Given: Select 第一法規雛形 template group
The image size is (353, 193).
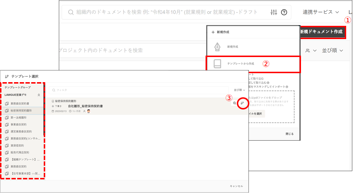Looking at the screenshot, I should (22, 118).
